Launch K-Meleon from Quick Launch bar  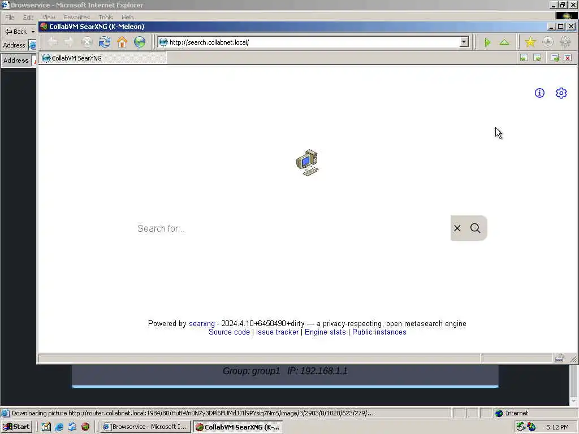tap(85, 427)
